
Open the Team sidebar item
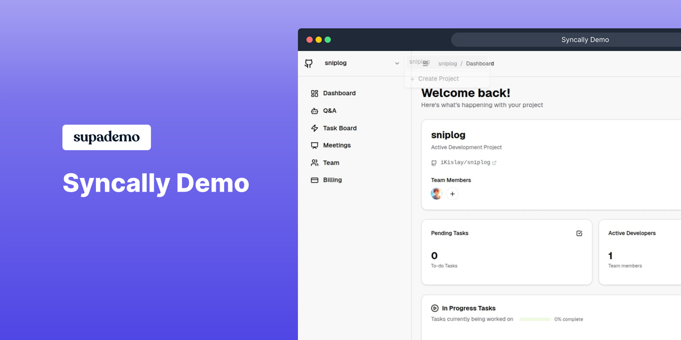pyautogui.click(x=325, y=163)
